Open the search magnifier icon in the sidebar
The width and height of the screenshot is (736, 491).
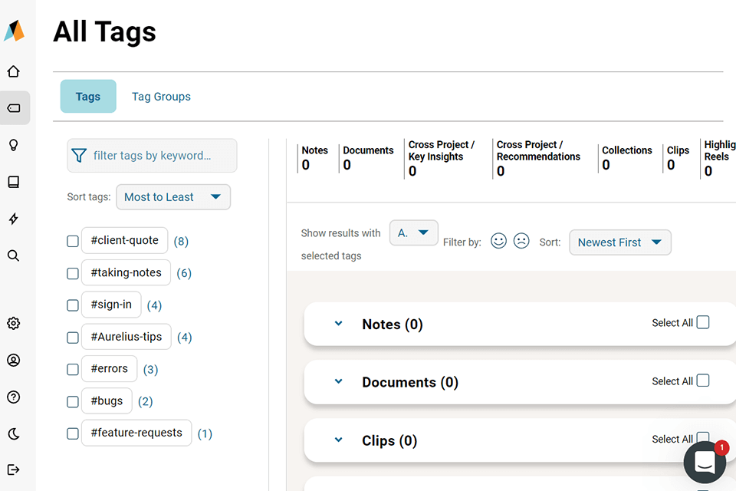pos(13,255)
